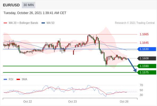Click the RSI blue legend swatch
The width and height of the screenshot is (157, 106).
pyautogui.click(x=5, y=79)
